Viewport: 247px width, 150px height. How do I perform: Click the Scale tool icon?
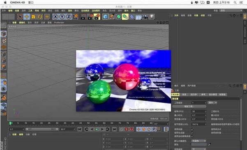(33, 17)
